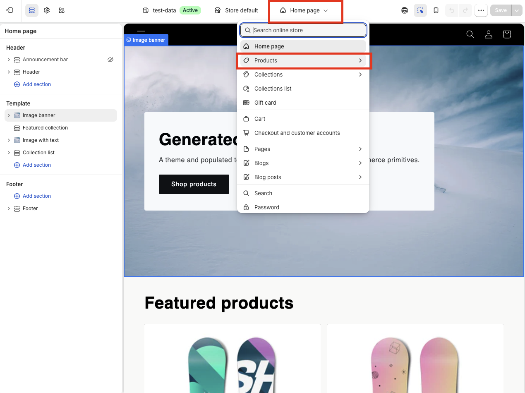This screenshot has width=525, height=393.
Task: Click the store preview avatar icon
Action: 405,10
